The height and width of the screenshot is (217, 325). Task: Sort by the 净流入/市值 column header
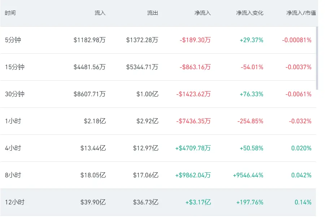point(301,13)
